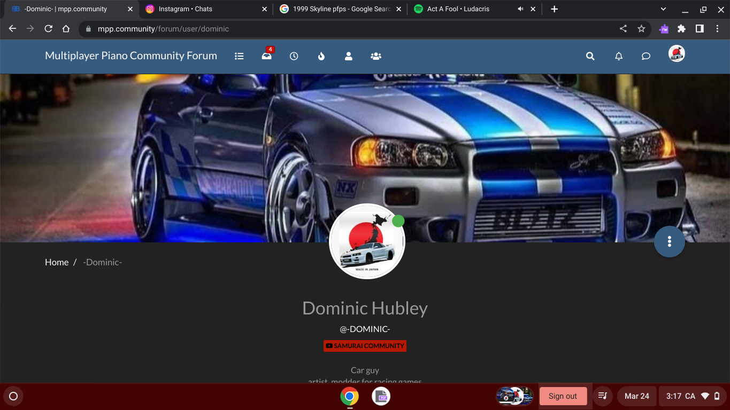This screenshot has width=730, height=410.
Task: Open forum notifications bell
Action: point(619,56)
